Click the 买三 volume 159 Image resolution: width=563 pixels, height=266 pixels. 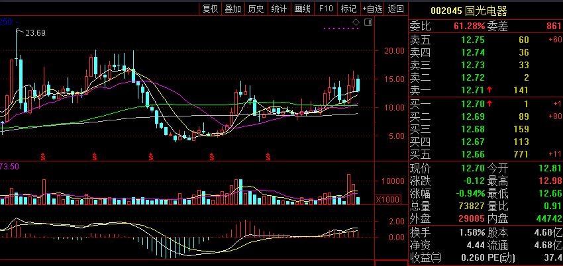[x=521, y=129]
